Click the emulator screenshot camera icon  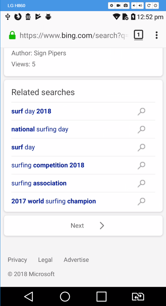[x=126, y=6]
